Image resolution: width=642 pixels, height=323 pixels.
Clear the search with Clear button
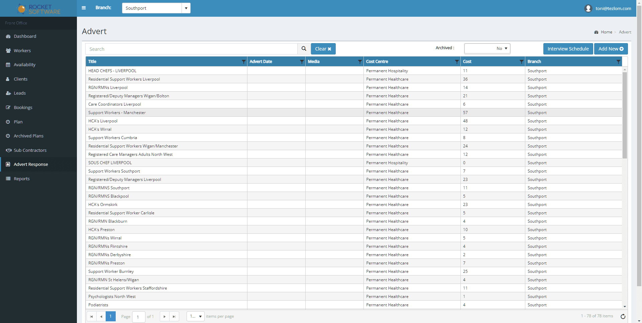(x=323, y=49)
